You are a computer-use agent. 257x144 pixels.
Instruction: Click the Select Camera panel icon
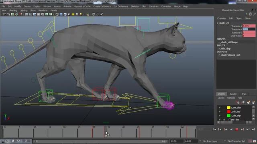[4, 14]
